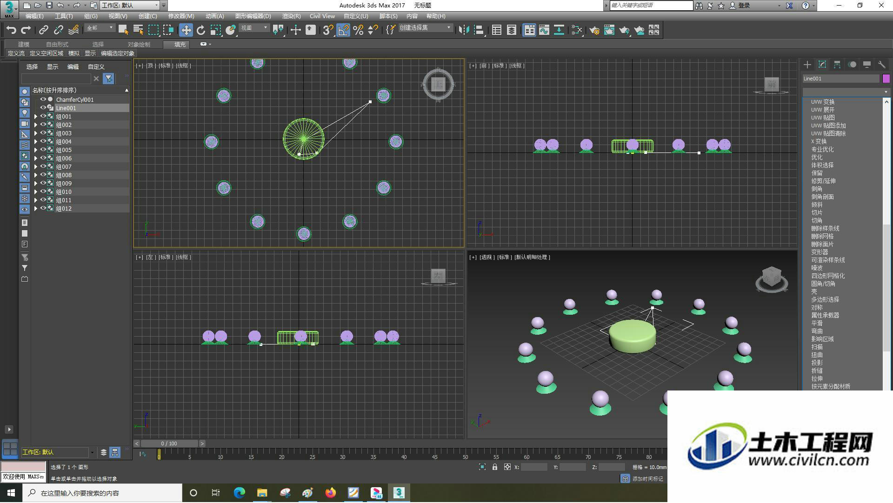Toggle display lights filter in explorer sidebar

pyautogui.click(x=25, y=113)
